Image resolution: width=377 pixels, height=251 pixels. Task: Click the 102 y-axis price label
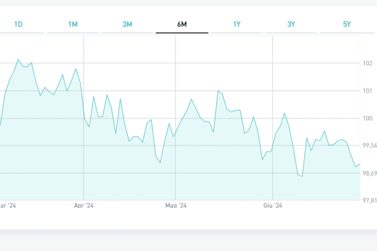[367, 63]
